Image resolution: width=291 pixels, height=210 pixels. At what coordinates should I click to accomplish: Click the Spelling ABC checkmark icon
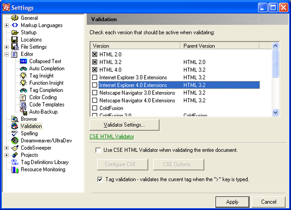pos(15,134)
